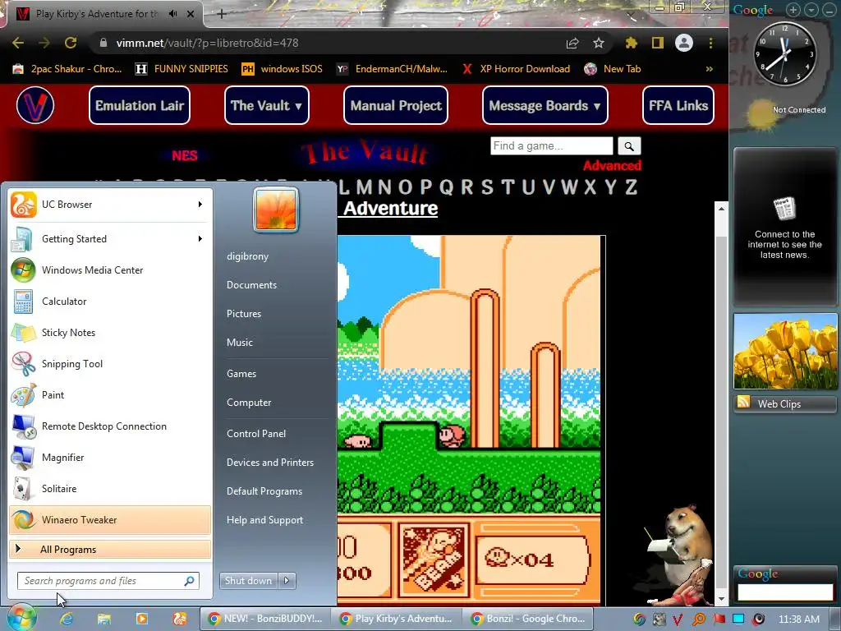This screenshot has width=841, height=631.
Task: Expand All Programs list
Action: [110, 549]
